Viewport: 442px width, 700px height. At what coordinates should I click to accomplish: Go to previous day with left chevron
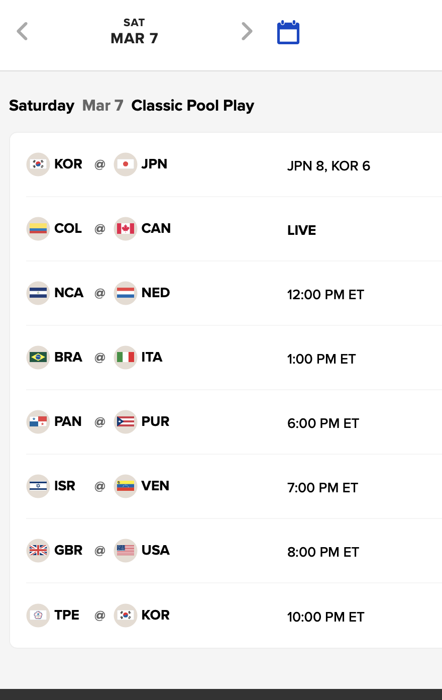coord(22,31)
